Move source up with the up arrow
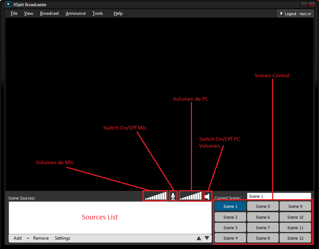Screen dimensions: 319x249 pyautogui.click(x=199, y=238)
